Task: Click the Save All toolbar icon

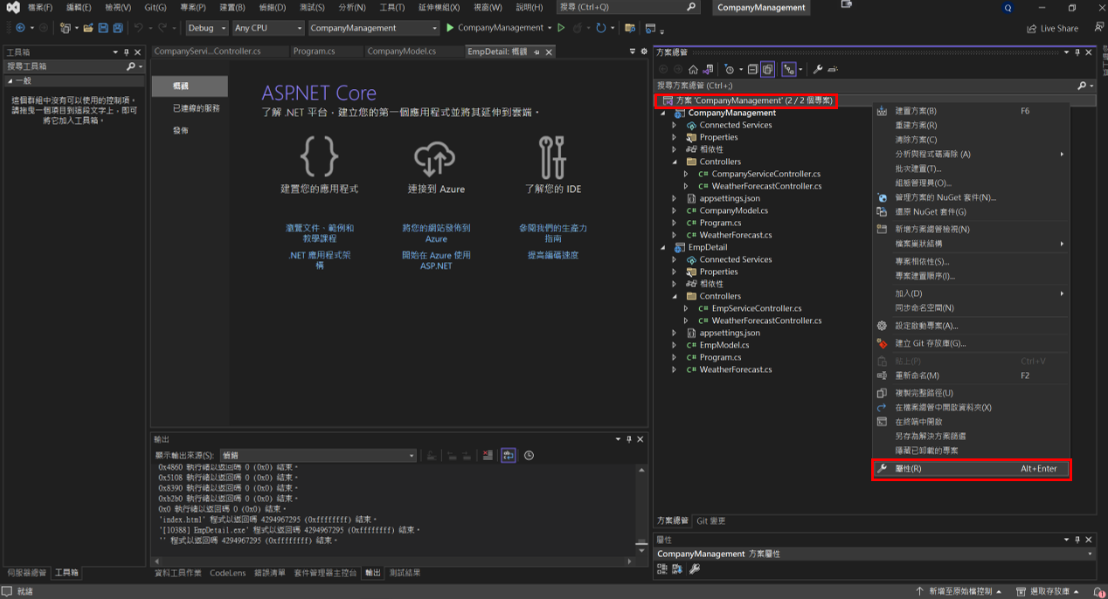Action: [117, 28]
